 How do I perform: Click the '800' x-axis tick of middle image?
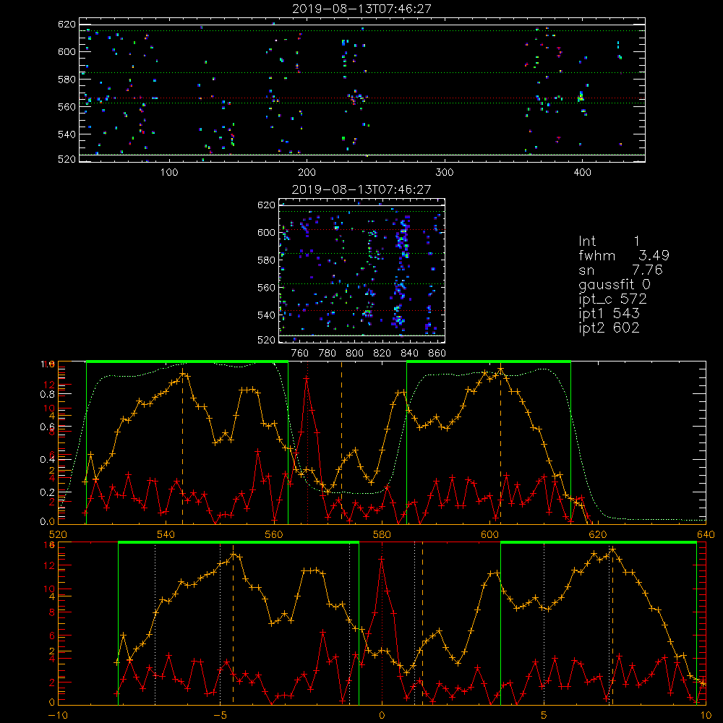[x=354, y=354]
